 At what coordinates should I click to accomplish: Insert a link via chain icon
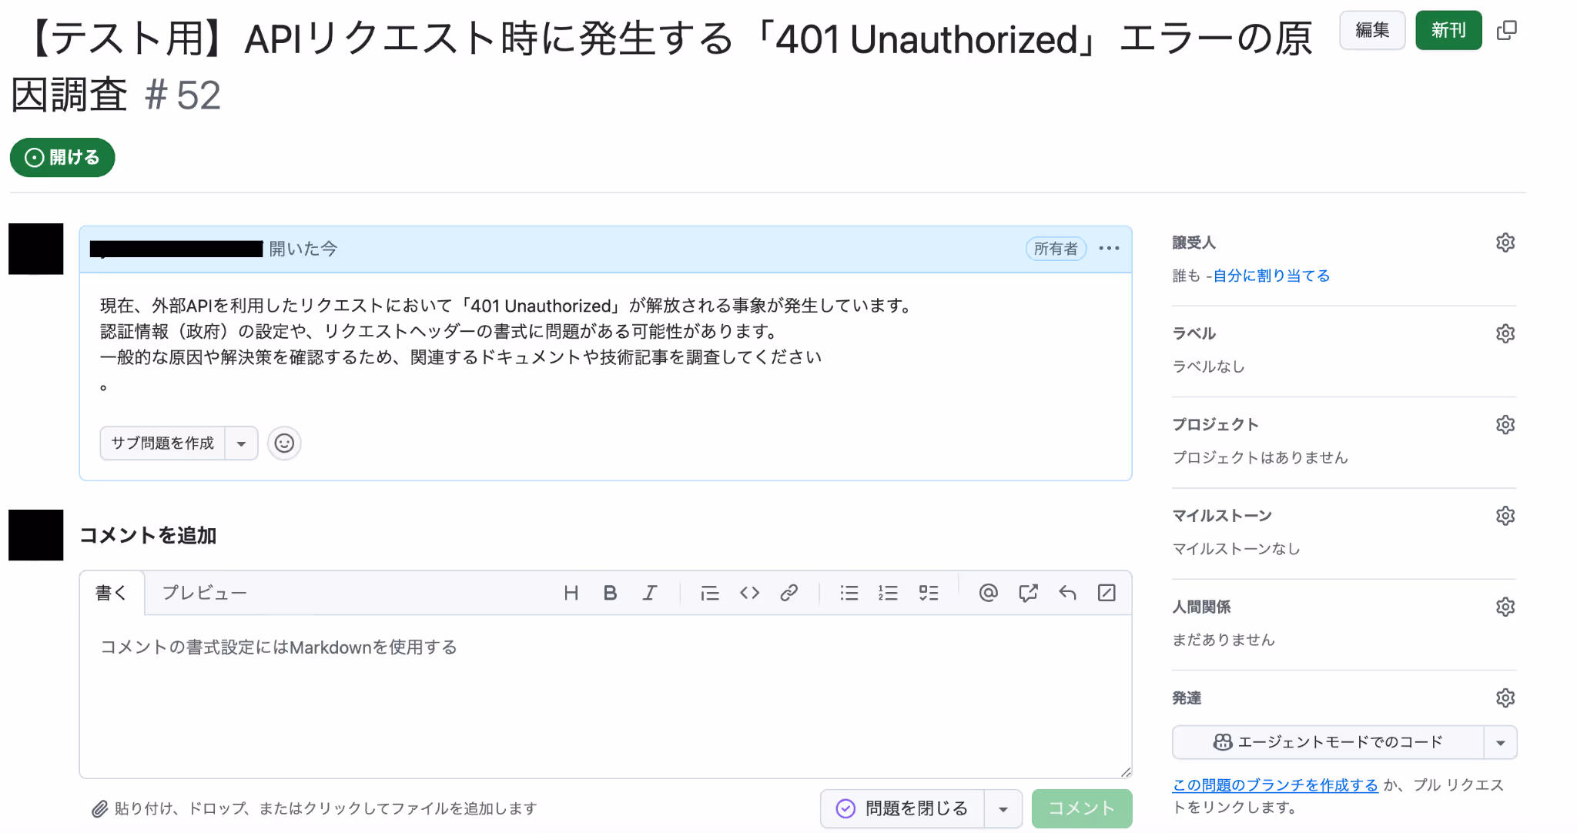[x=788, y=593]
